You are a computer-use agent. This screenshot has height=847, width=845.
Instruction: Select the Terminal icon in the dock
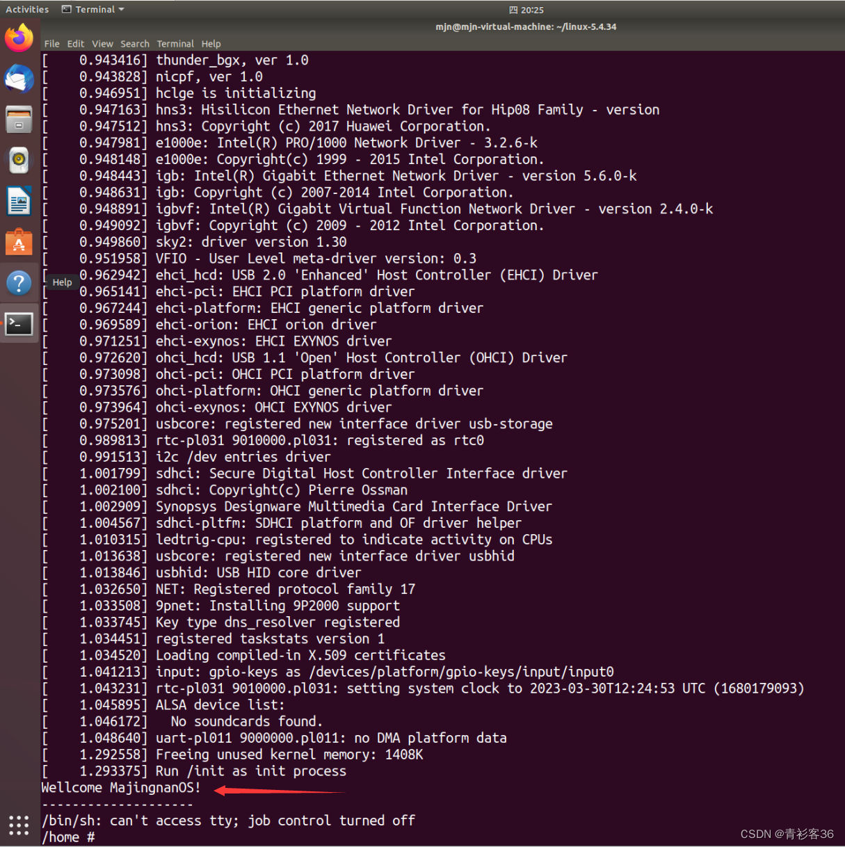(19, 323)
